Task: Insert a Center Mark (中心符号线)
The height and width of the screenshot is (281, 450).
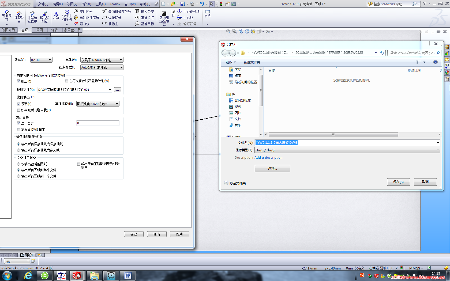Action: pos(188,11)
